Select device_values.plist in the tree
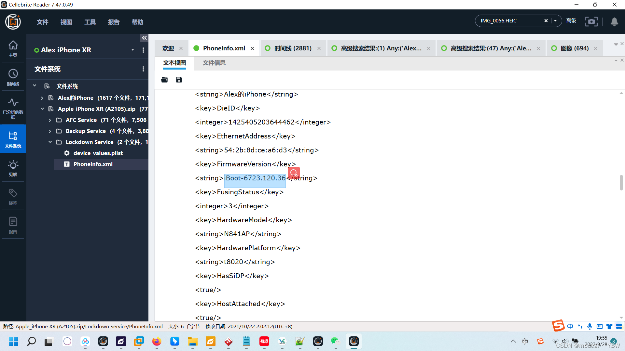625x351 pixels. pyautogui.click(x=98, y=153)
